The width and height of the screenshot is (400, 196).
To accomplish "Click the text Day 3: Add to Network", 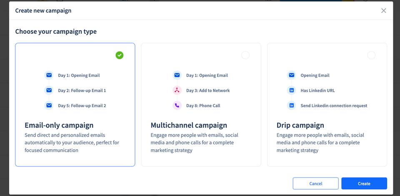I will (208, 90).
